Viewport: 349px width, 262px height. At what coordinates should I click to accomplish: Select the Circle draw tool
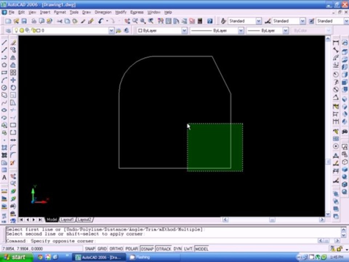click(4, 88)
